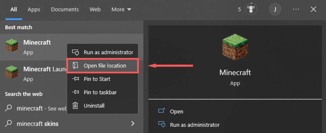This screenshot has height=133, width=326.
Task: Close the search panel with X
Action: (x=313, y=9)
